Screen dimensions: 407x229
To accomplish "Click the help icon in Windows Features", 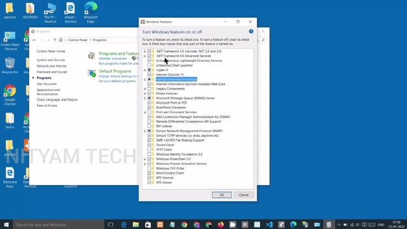I will 251,31.
